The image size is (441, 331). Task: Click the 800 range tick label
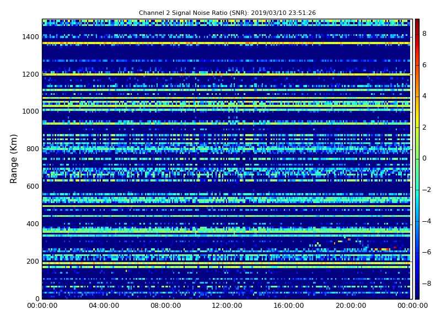tap(33, 149)
